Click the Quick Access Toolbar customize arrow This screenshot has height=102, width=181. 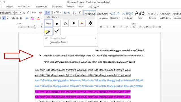pos(4,2)
